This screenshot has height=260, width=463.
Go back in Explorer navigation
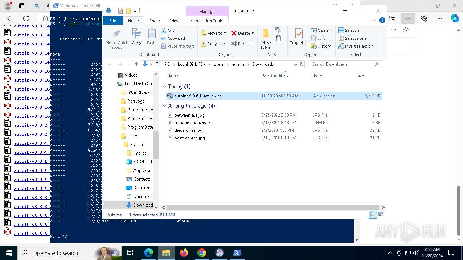click(x=110, y=64)
